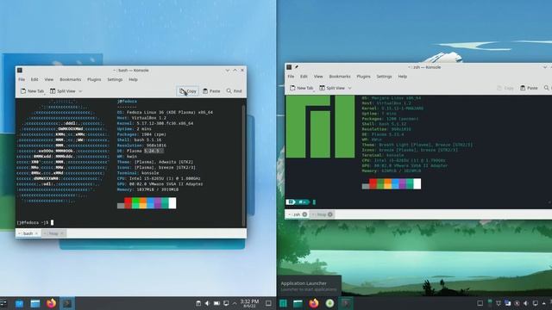Screen dimensions: 552x310
Task: Open Discover store icon on Fedora taskbar
Action: pyautogui.click(x=19, y=303)
